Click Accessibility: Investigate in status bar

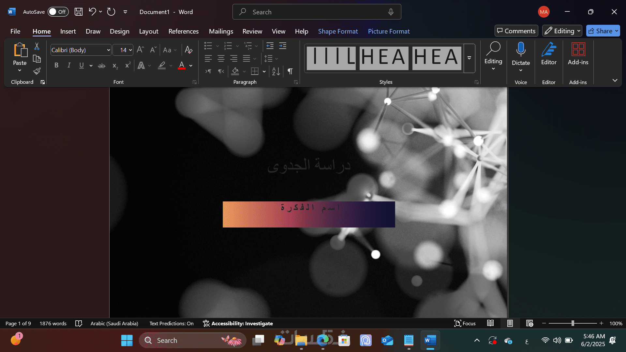(238, 323)
